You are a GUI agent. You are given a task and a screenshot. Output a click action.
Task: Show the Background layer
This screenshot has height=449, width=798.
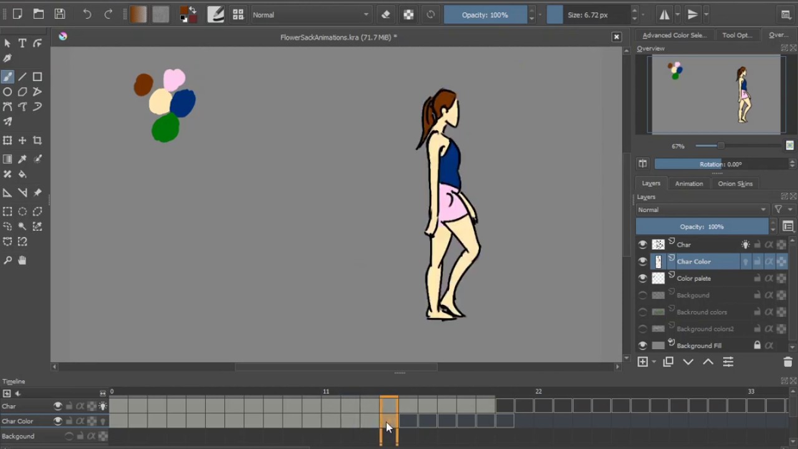coord(643,295)
